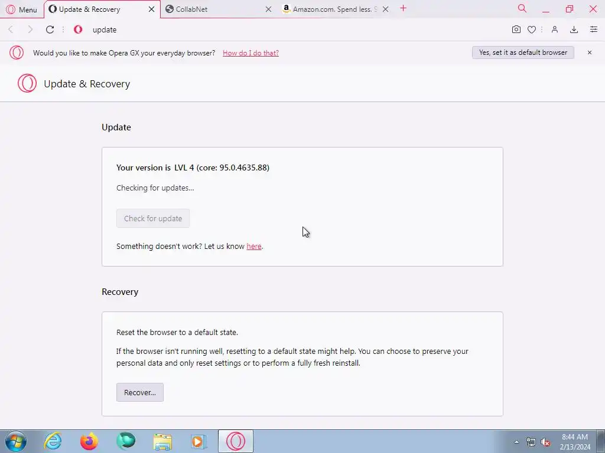The image size is (605, 453).
Task: Click 'Yes, set it as default browser'
Action: (523, 52)
